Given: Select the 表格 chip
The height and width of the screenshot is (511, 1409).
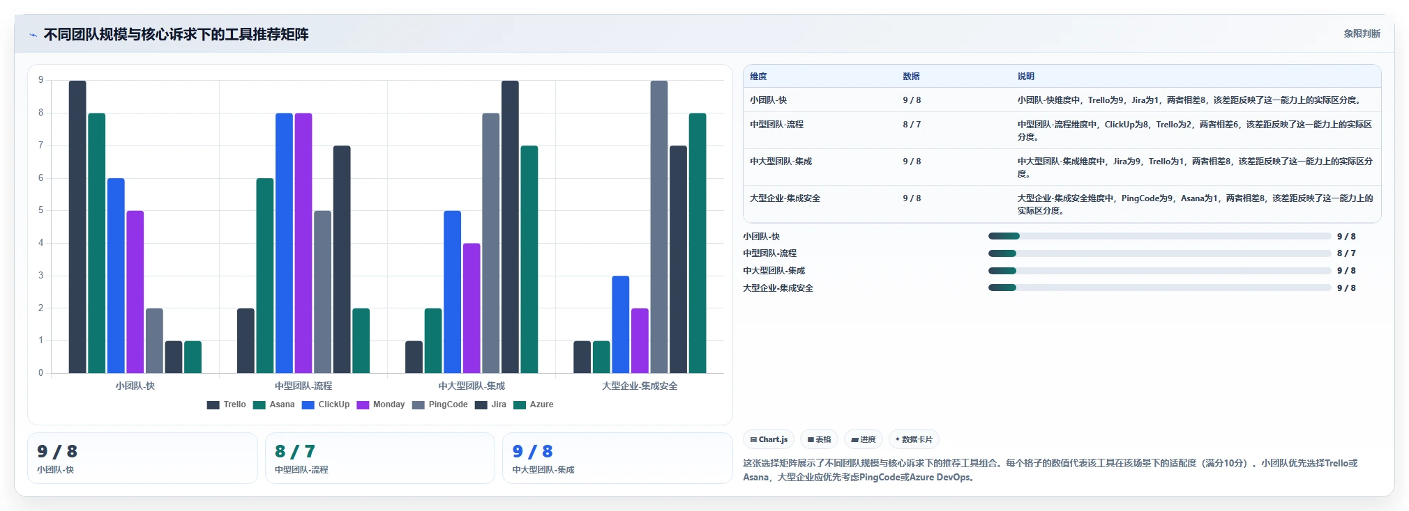Looking at the screenshot, I should 819,439.
